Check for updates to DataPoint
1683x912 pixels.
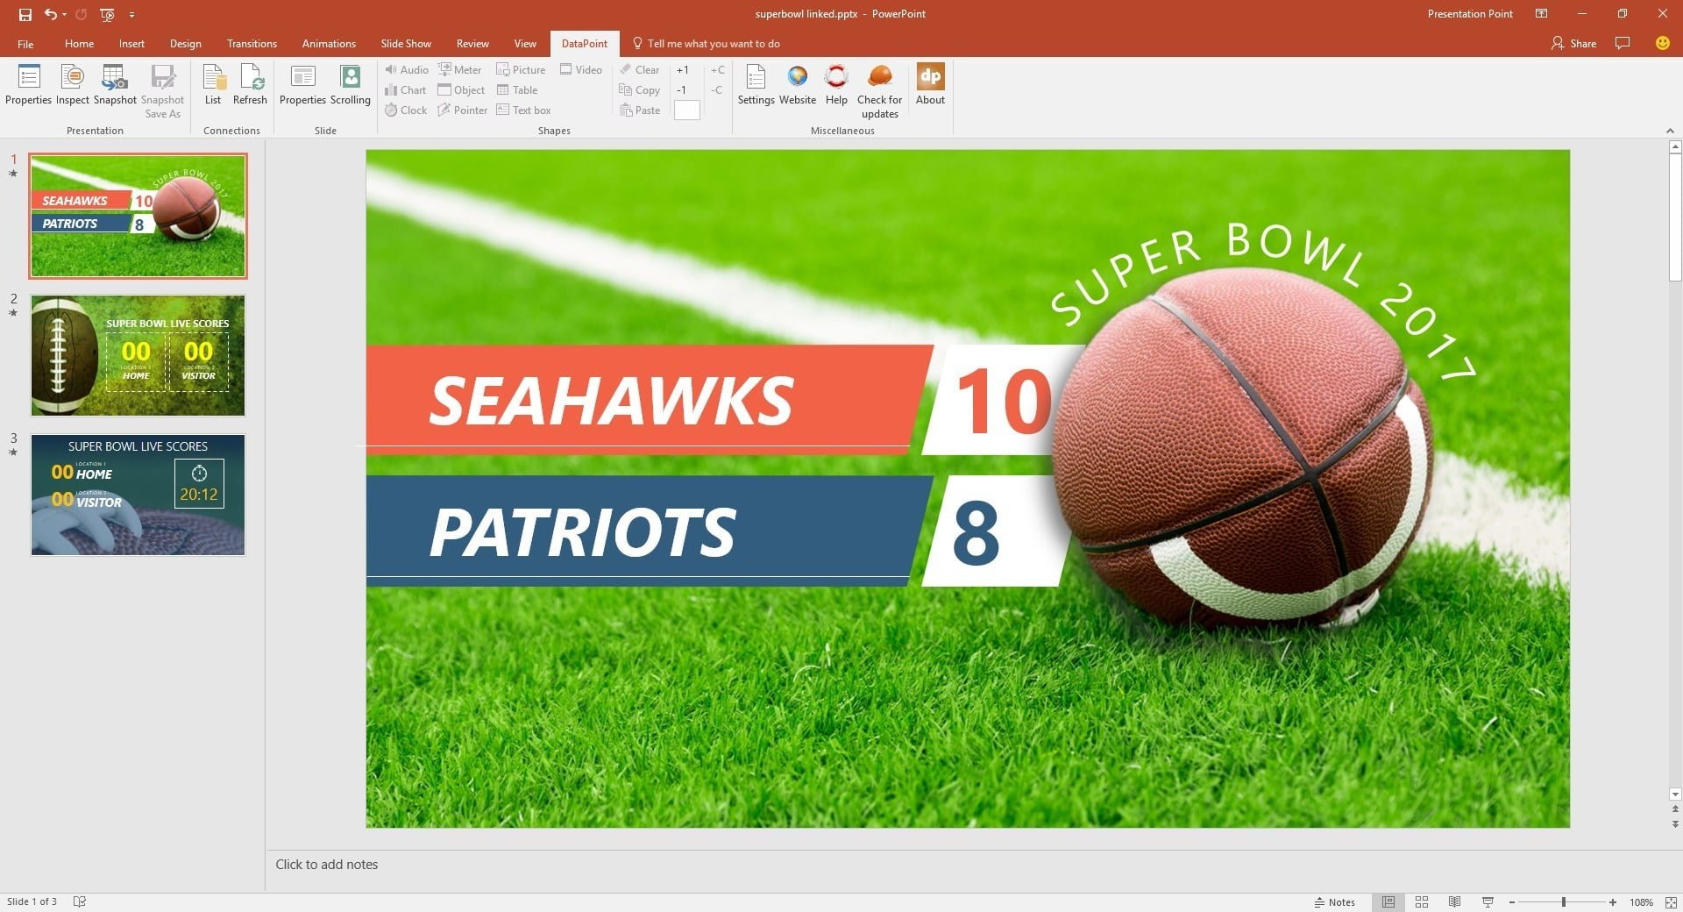click(879, 91)
